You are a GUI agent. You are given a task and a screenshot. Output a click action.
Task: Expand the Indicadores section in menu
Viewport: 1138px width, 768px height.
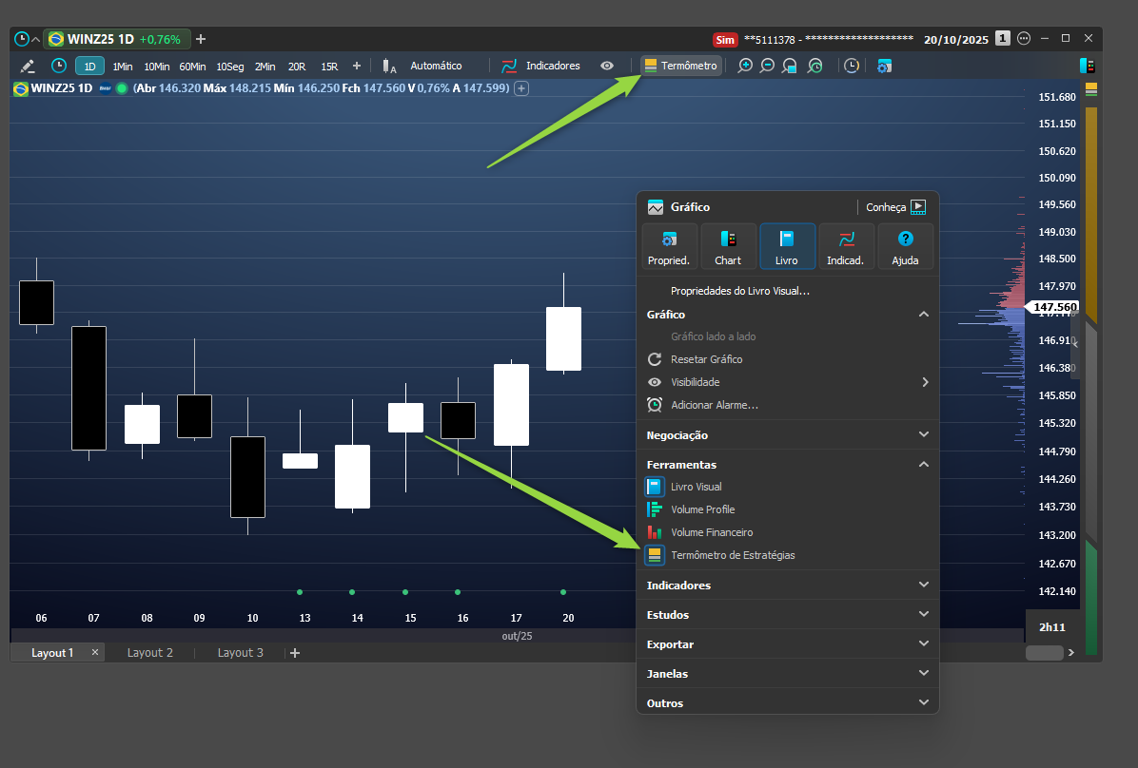point(788,586)
